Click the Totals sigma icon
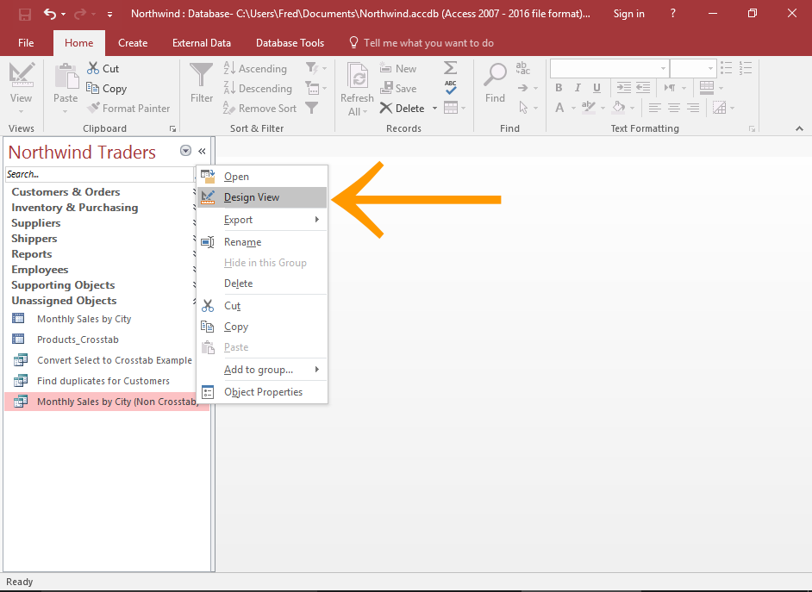Image resolution: width=812 pixels, height=592 pixels. [452, 68]
